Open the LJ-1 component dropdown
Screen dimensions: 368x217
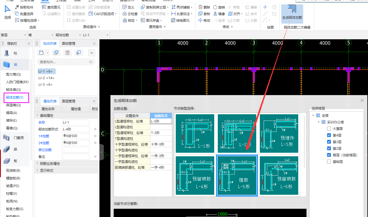[96, 35]
